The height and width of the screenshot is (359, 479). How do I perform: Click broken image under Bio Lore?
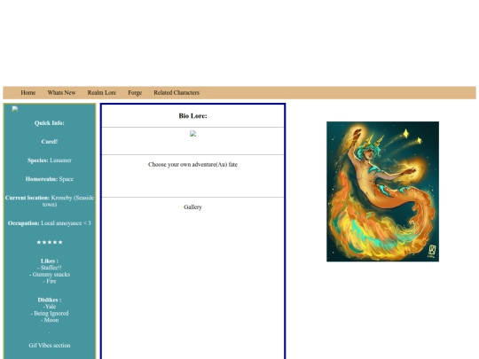coord(192,134)
